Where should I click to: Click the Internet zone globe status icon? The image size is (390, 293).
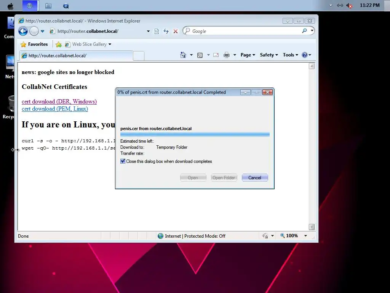click(x=161, y=236)
